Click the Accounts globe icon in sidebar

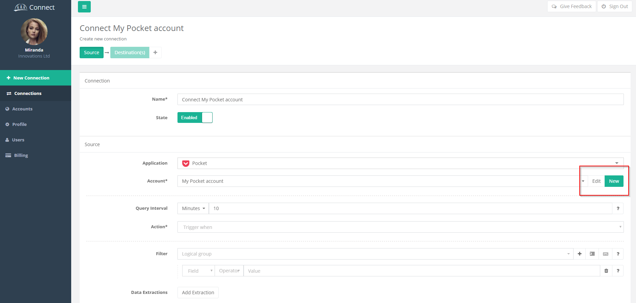8,109
